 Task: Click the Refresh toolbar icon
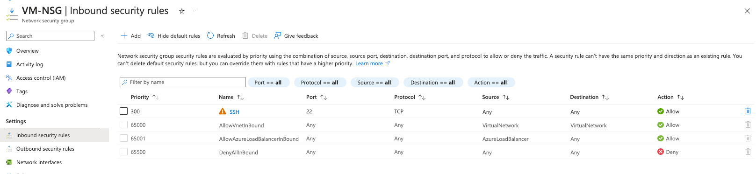(210, 35)
